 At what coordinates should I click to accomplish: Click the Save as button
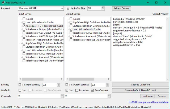162,96
